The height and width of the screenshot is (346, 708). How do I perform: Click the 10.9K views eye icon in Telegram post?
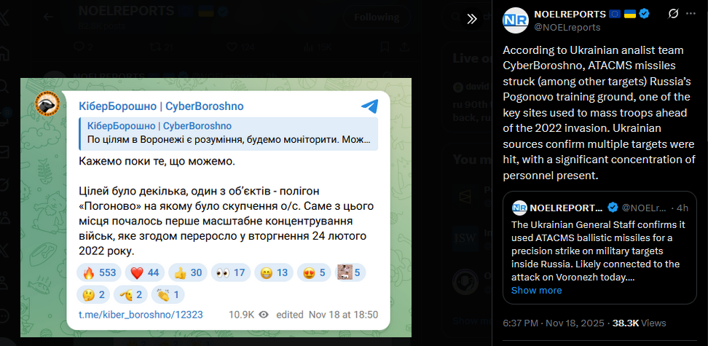(x=264, y=315)
